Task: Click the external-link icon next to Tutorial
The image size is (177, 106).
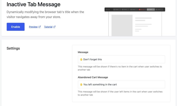Action: [54, 27]
